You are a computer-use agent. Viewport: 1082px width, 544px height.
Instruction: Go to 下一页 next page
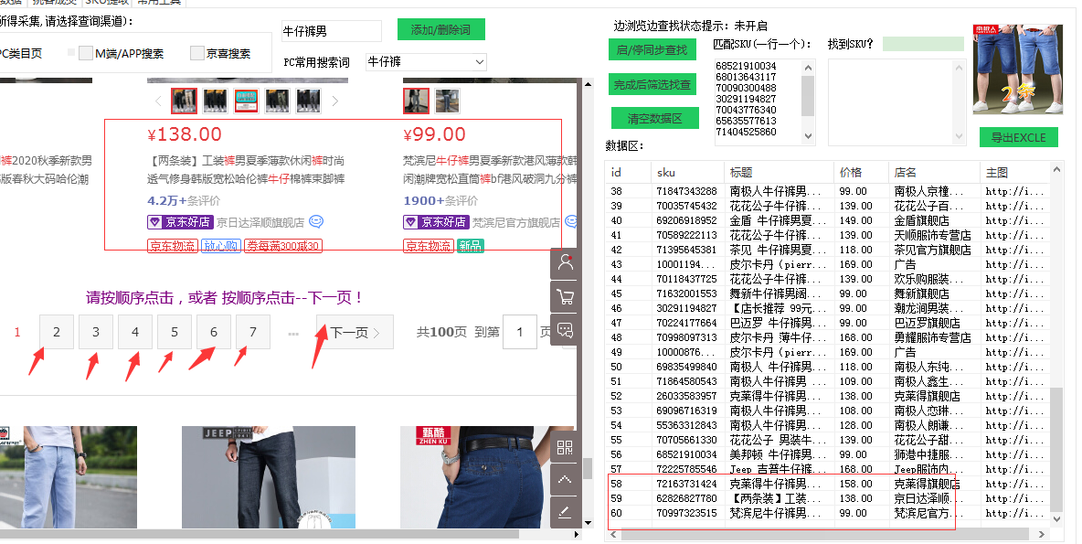[x=355, y=332]
